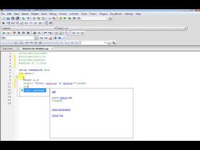Viewport: 200px width, 150px height.
Task: Click the Open file toolbar icon
Action: point(8,18)
